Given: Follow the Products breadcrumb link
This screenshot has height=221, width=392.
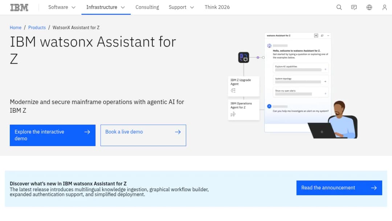Looking at the screenshot, I should click(x=37, y=28).
